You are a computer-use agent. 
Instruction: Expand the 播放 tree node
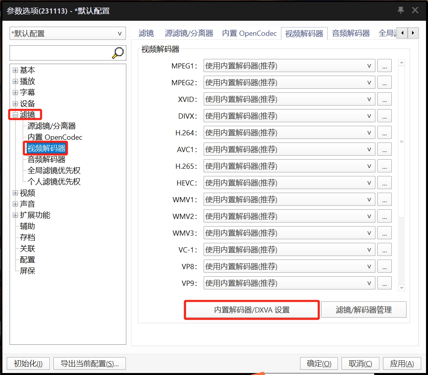15,81
